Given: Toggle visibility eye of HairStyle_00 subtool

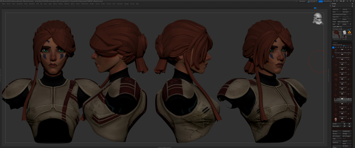Looking at the screenshot, I should [x=351, y=64].
